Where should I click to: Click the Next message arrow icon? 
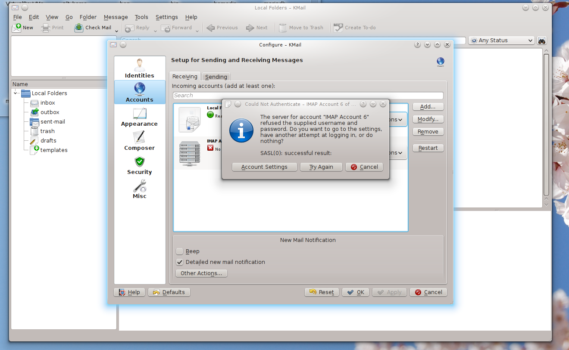coord(250,28)
